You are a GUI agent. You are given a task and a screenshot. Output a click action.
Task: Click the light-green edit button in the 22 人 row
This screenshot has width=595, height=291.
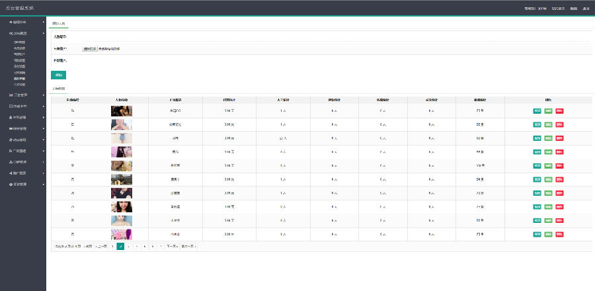[548, 138]
